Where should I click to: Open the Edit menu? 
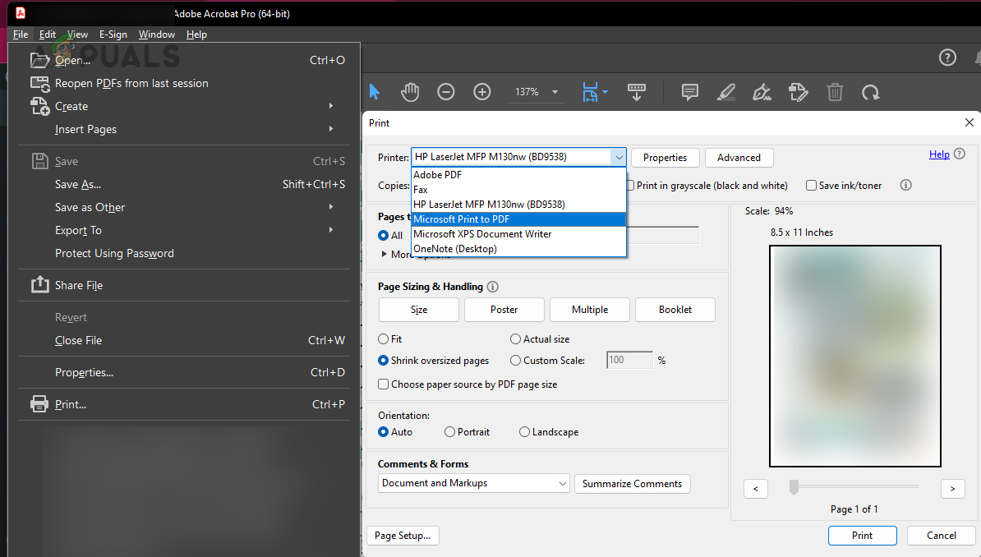(47, 34)
